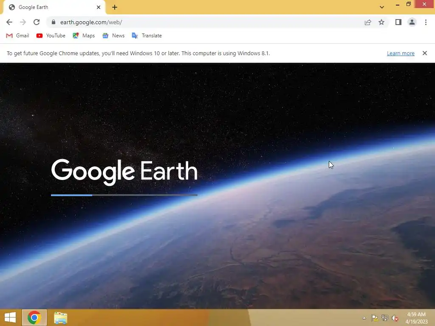Click the Chrome icon on the taskbar
Viewport: 435px width, 326px height.
[34, 318]
